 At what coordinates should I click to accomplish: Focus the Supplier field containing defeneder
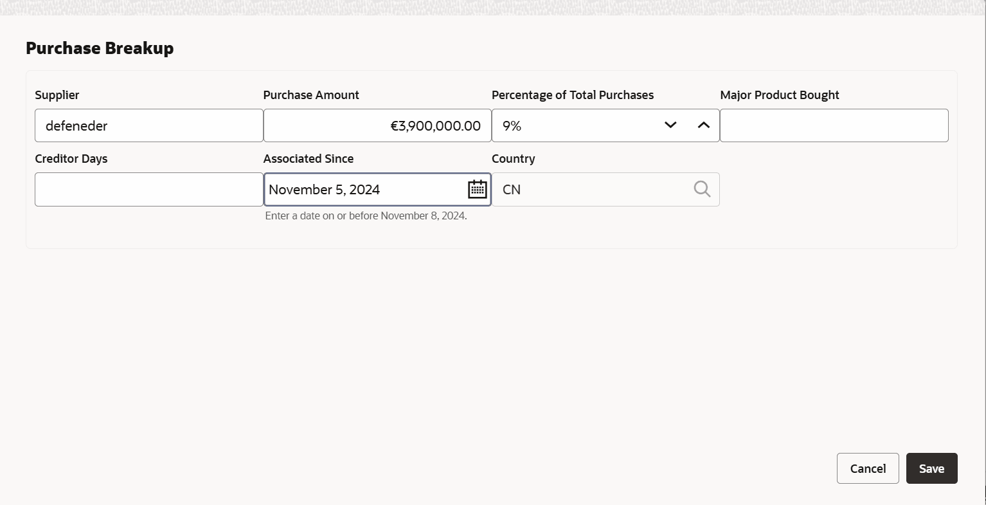pos(149,125)
